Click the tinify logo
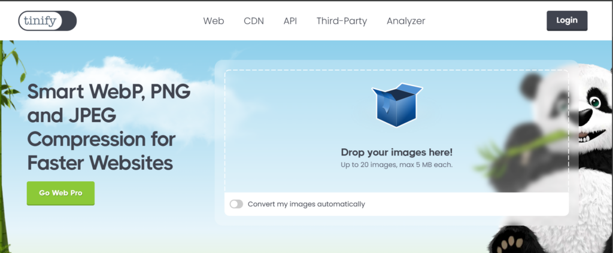613x253 pixels. 47,21
